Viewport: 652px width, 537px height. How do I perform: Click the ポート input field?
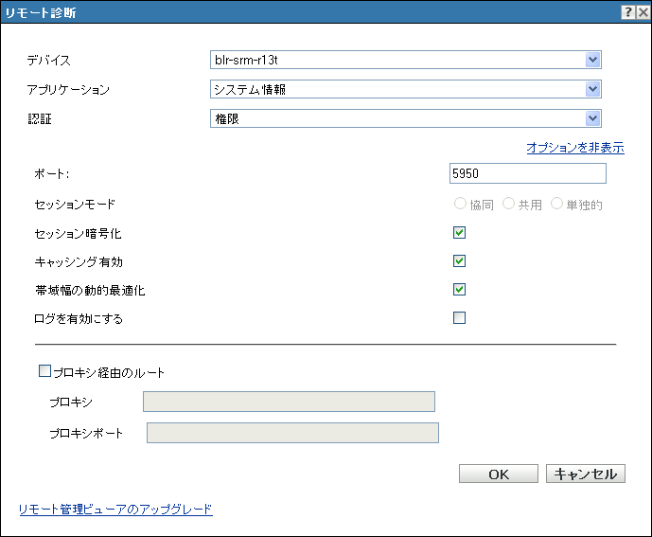(x=528, y=173)
